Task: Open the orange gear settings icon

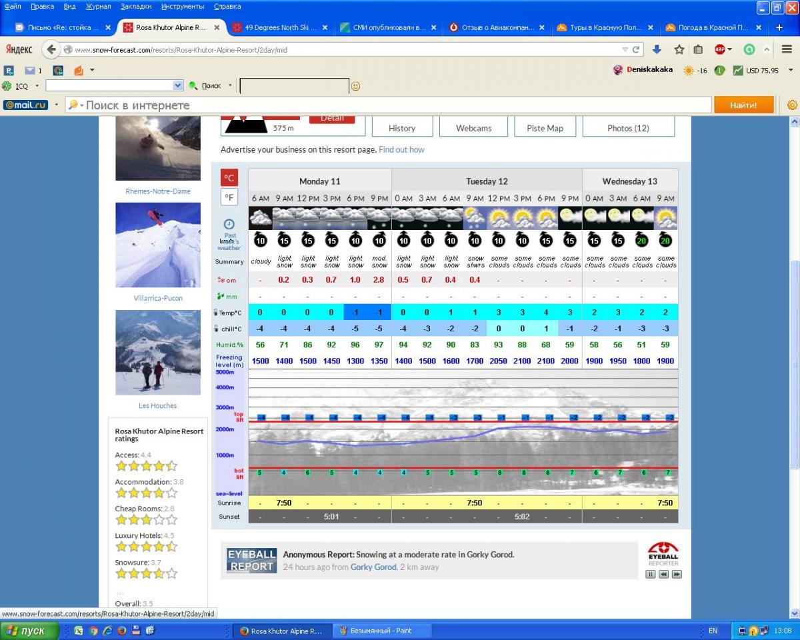Action: 792,105
